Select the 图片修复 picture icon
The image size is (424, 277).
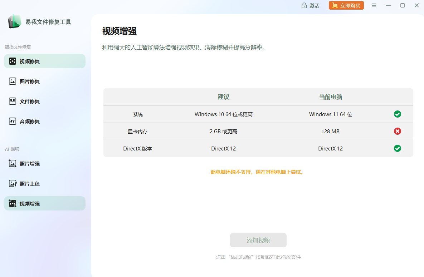tap(13, 81)
